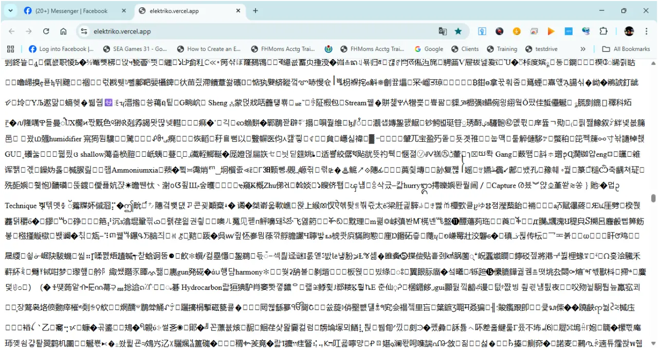
Task: Open the browser home page
Action: [x=63, y=31]
